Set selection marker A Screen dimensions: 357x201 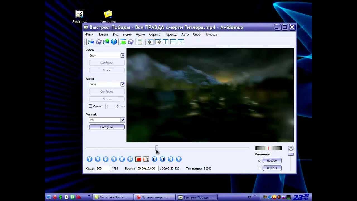pos(138,159)
